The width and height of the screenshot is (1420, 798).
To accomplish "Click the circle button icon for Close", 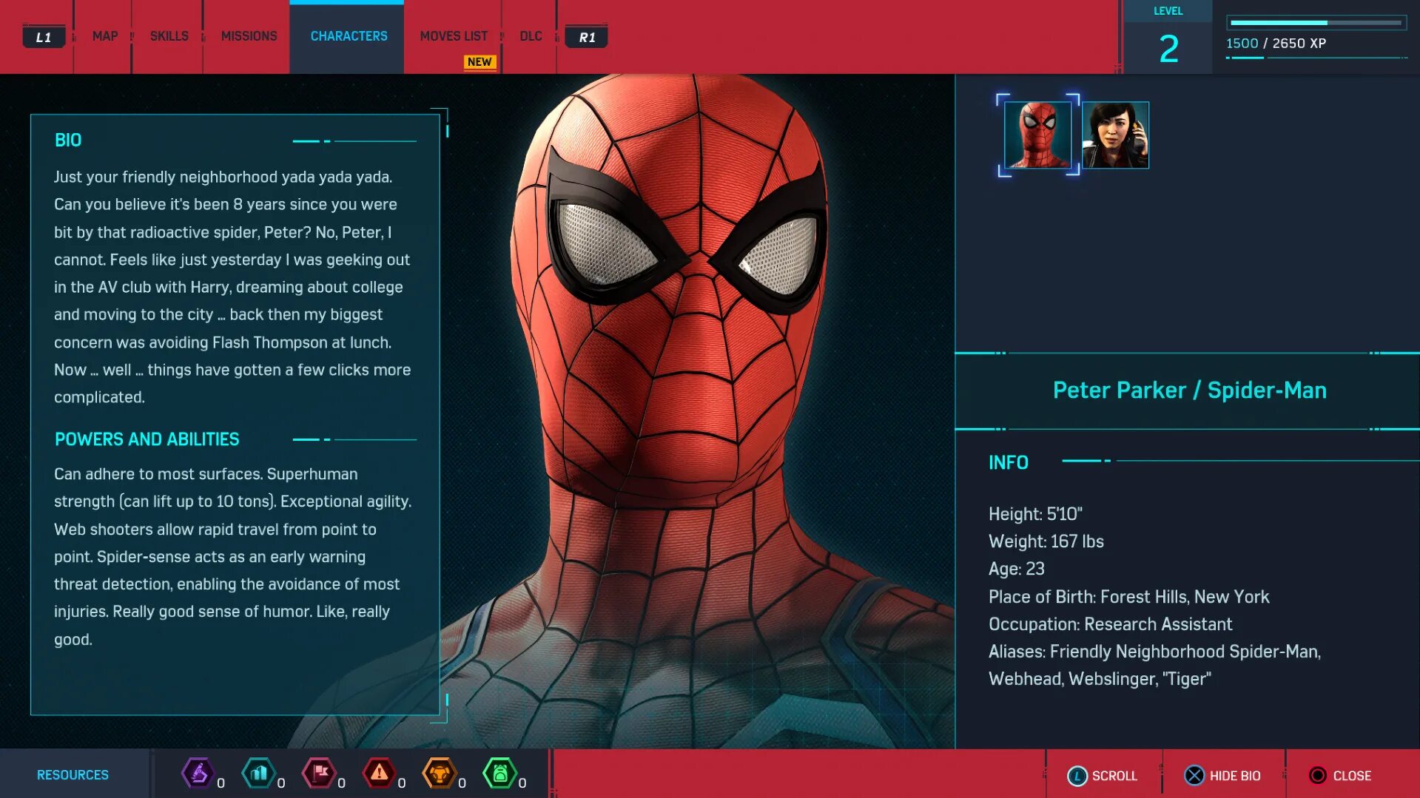I will pyautogui.click(x=1317, y=776).
